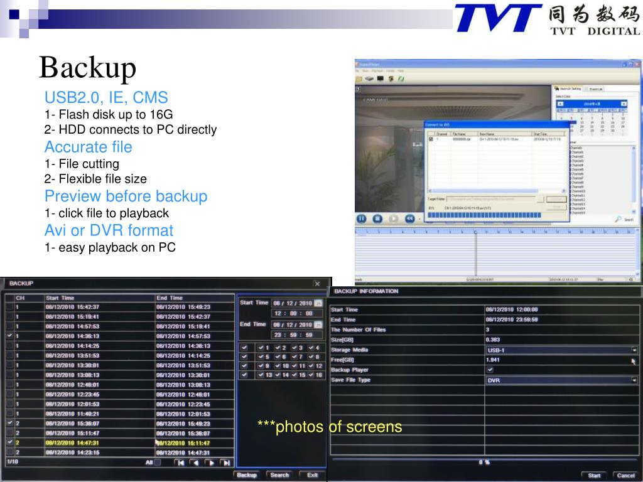643x482 pixels.
Task: Click the Search button in the BACKUP window
Action: pos(279,475)
